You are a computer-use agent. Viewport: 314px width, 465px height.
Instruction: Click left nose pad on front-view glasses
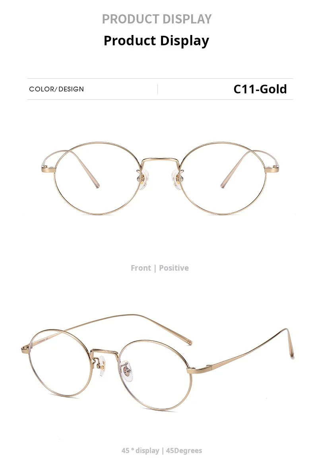(x=143, y=180)
